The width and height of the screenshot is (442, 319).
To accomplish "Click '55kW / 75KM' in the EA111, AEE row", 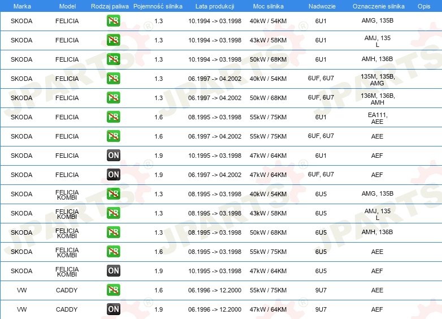I will click(268, 117).
